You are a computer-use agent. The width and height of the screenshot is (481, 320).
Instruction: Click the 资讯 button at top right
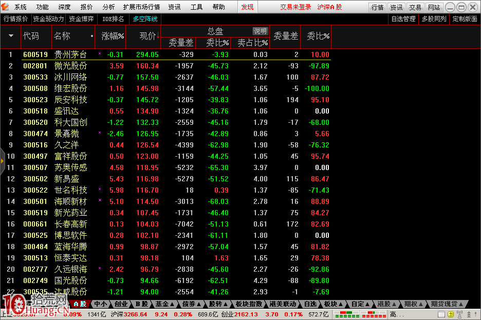[396, 7]
